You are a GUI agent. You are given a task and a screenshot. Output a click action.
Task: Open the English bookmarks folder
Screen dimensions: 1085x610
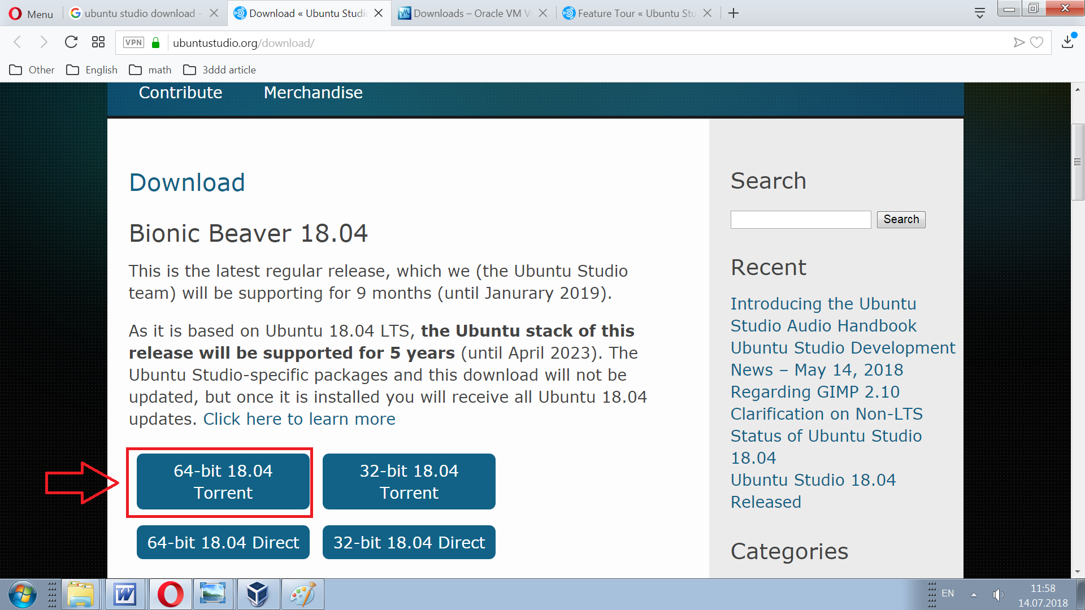coord(92,70)
